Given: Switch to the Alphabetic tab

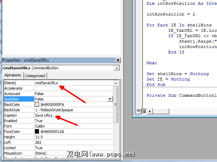Looking at the screenshot, I should [13, 75].
